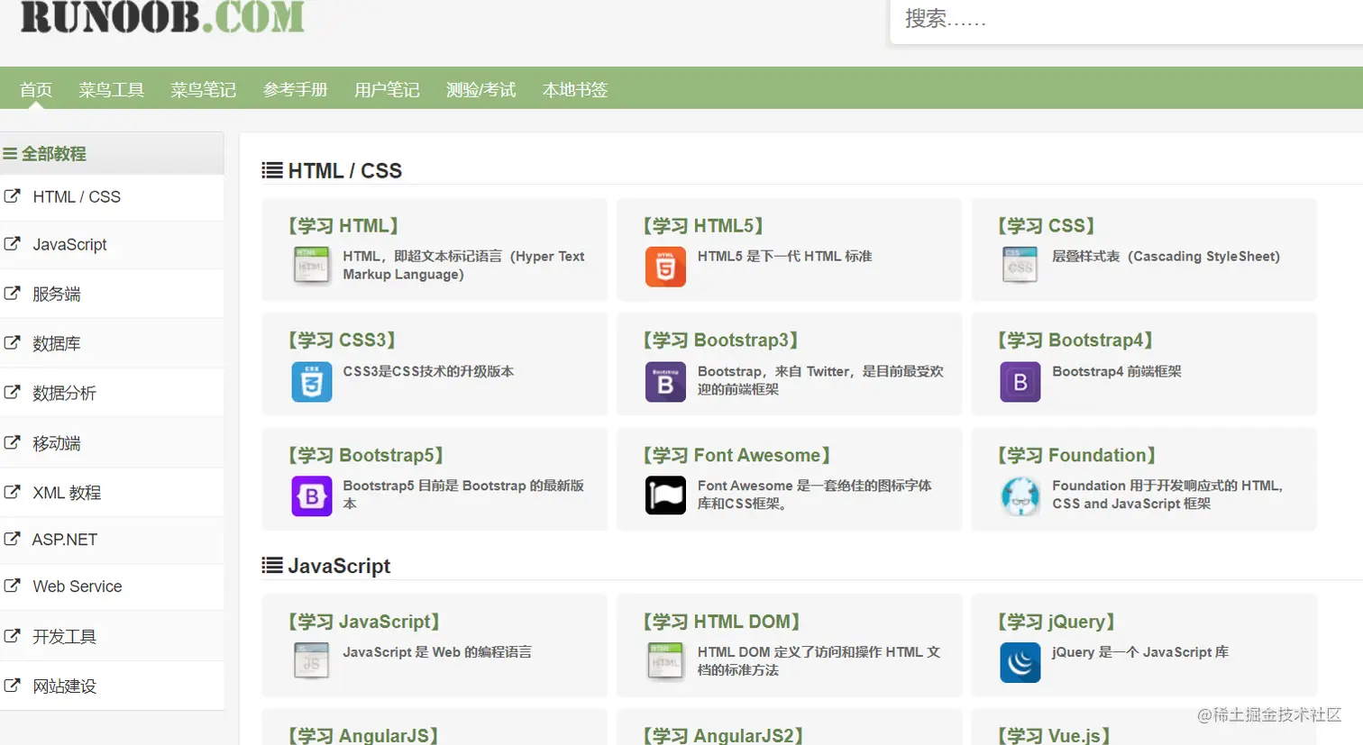Select HTML / CSS label in sidebar
The image size is (1363, 745).
(x=77, y=196)
